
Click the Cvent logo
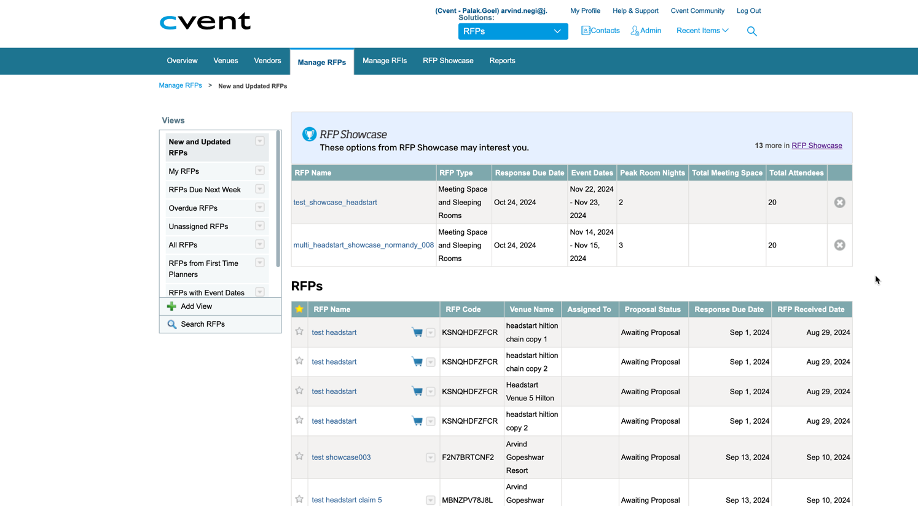[x=205, y=21]
